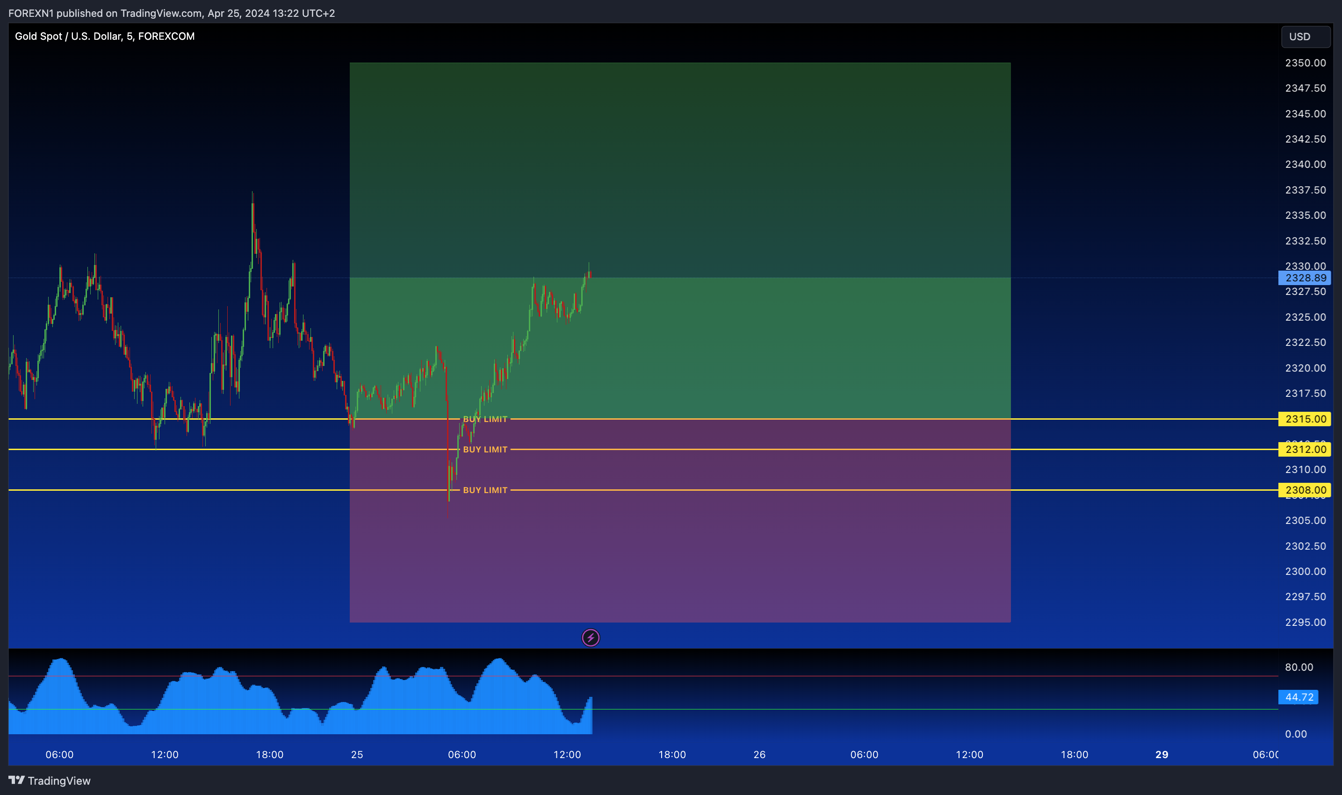Image resolution: width=1342 pixels, height=795 pixels.
Task: Click the 25 date label on time axis
Action: coord(357,754)
